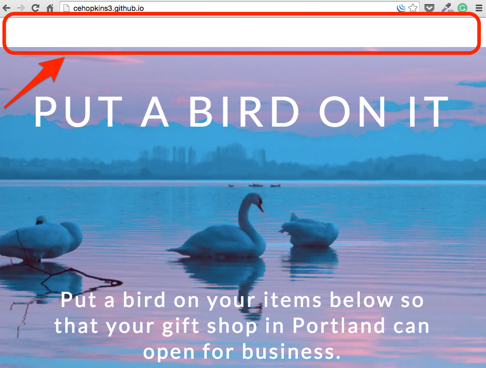486x368 pixels.
Task: Click the forward navigation arrow
Action: [21, 8]
